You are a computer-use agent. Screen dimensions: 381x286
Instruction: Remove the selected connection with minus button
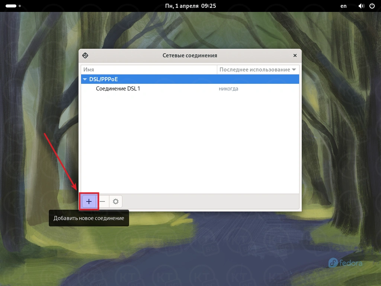(103, 201)
